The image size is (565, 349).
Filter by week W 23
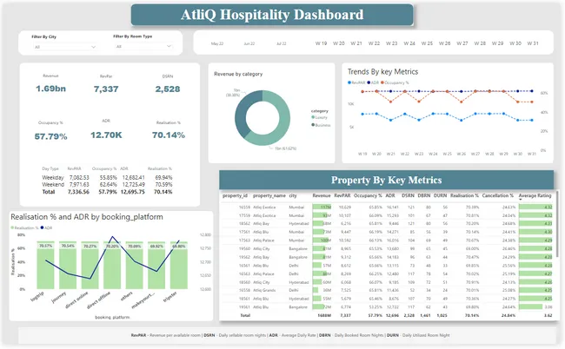coord(392,43)
